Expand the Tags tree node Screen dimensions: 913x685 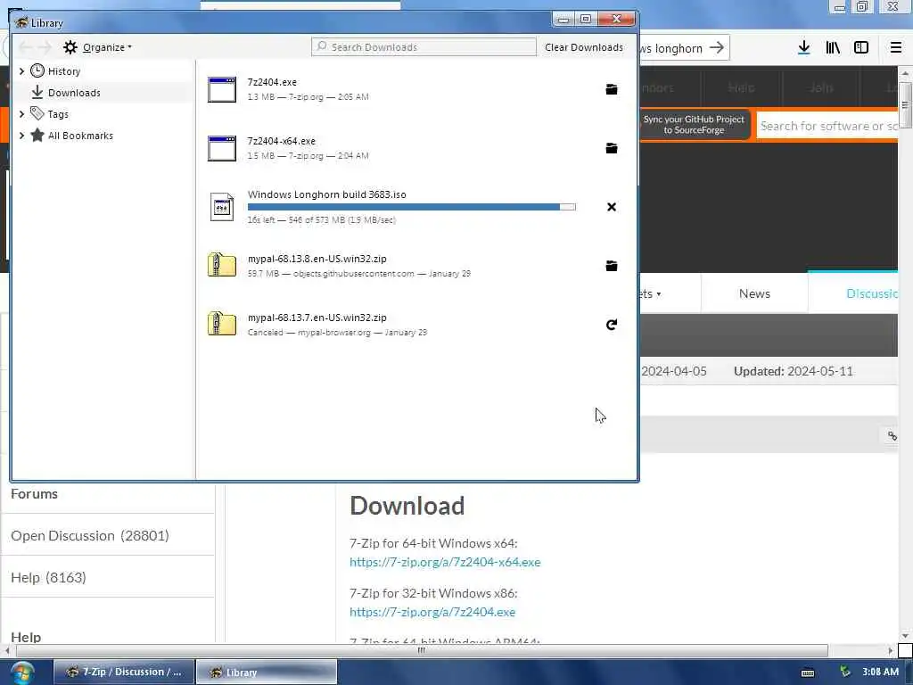(x=22, y=114)
